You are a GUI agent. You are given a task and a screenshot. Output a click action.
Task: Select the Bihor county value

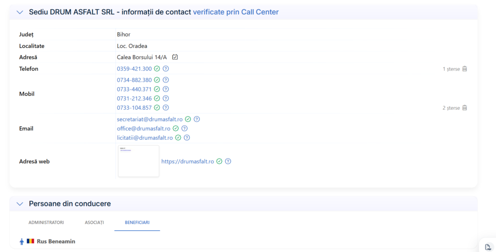coord(124,34)
